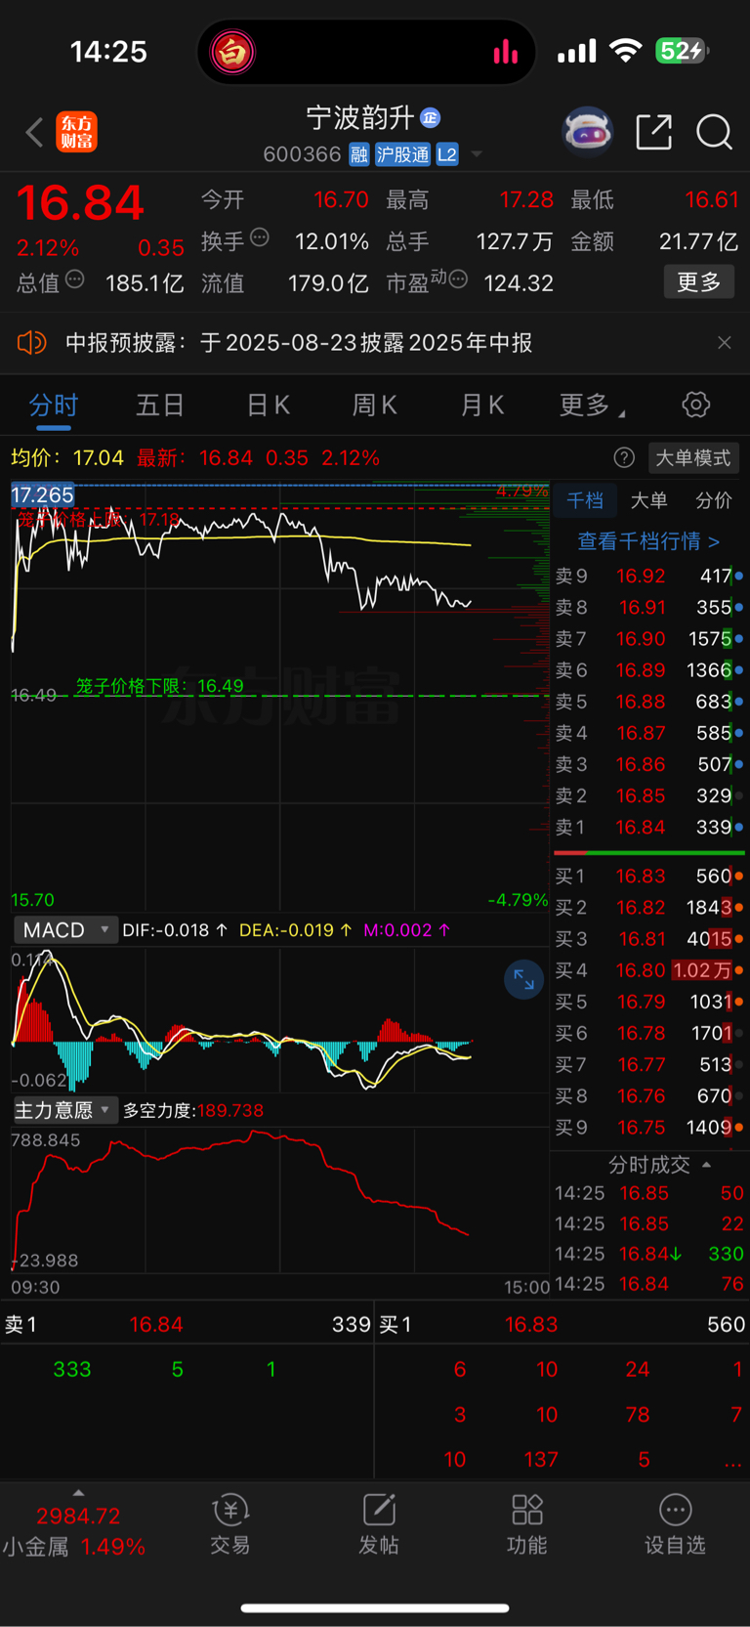Tap the 主力意愿 indicator chart
This screenshot has height=1627, width=750.
pyautogui.click(x=280, y=1199)
